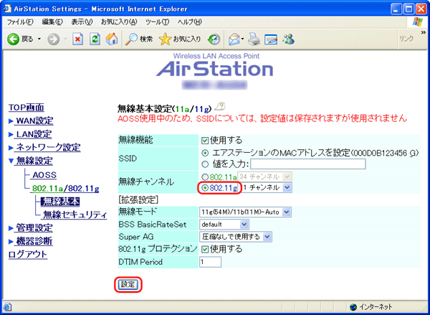Image resolution: width=430 pixels, height=315 pixels.
Task: Open the AOSS link in sidebar
Action: [44, 175]
